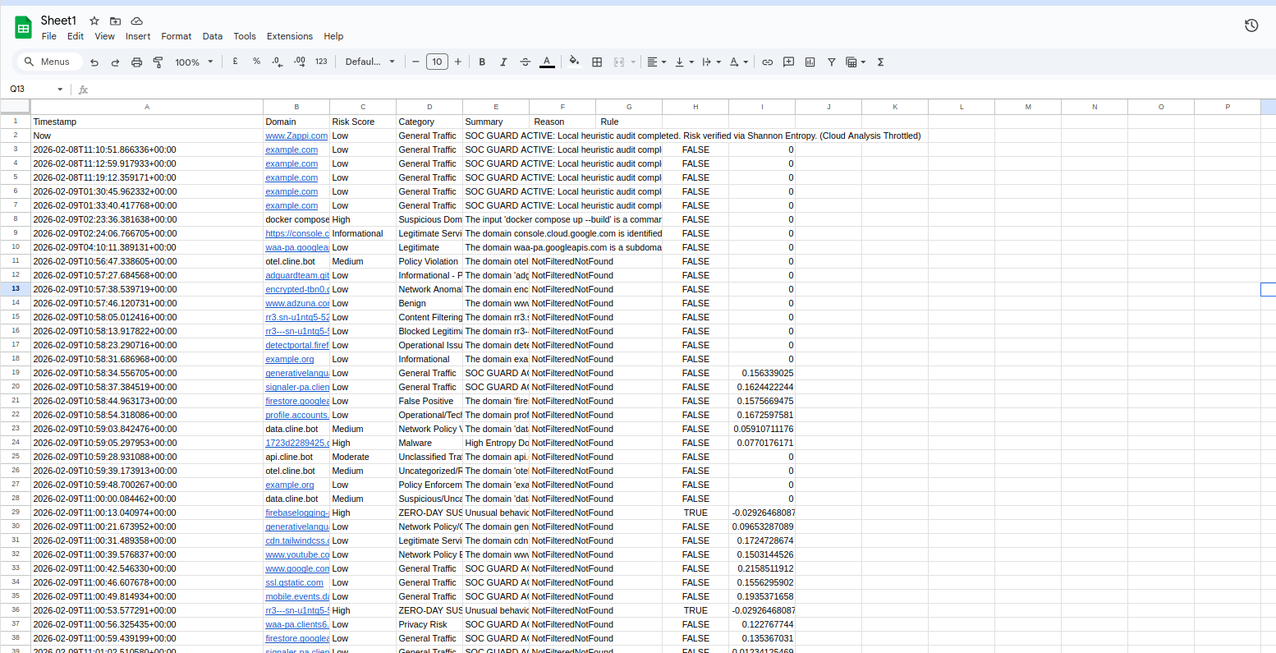Click the Insert chart icon
This screenshot has width=1276, height=653.
[x=810, y=62]
